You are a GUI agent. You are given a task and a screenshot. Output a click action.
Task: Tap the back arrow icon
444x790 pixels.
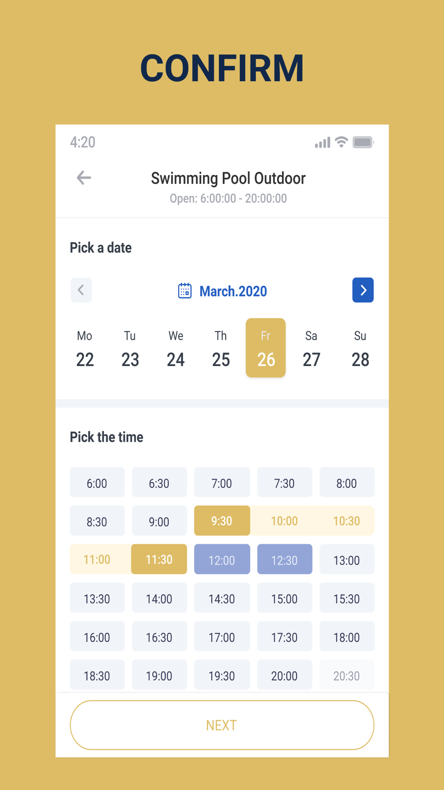point(84,178)
